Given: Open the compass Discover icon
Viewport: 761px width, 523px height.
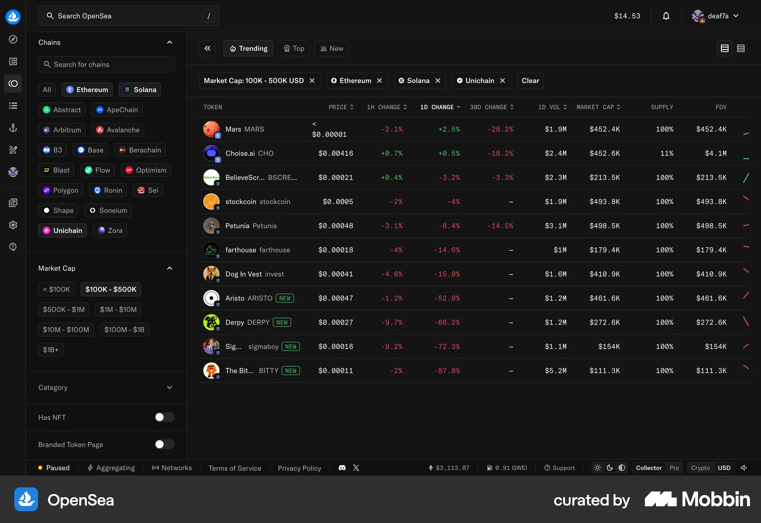Looking at the screenshot, I should (13, 39).
